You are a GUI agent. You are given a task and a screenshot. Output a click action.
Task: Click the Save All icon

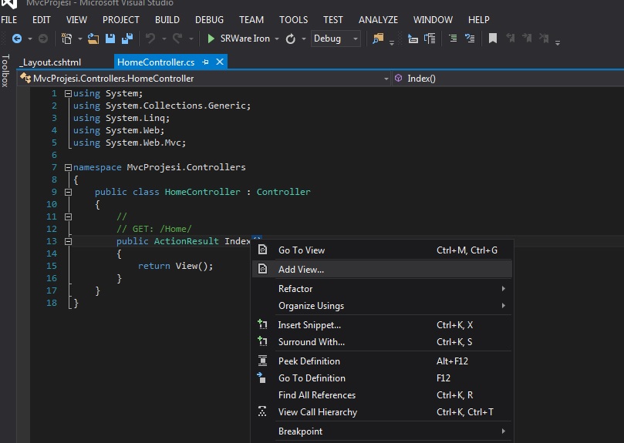[125, 39]
